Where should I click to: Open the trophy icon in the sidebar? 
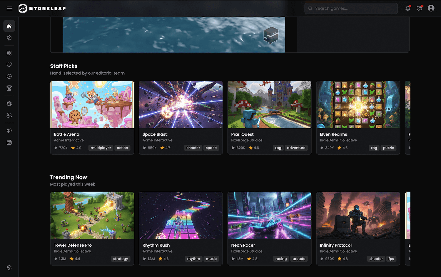click(9, 88)
